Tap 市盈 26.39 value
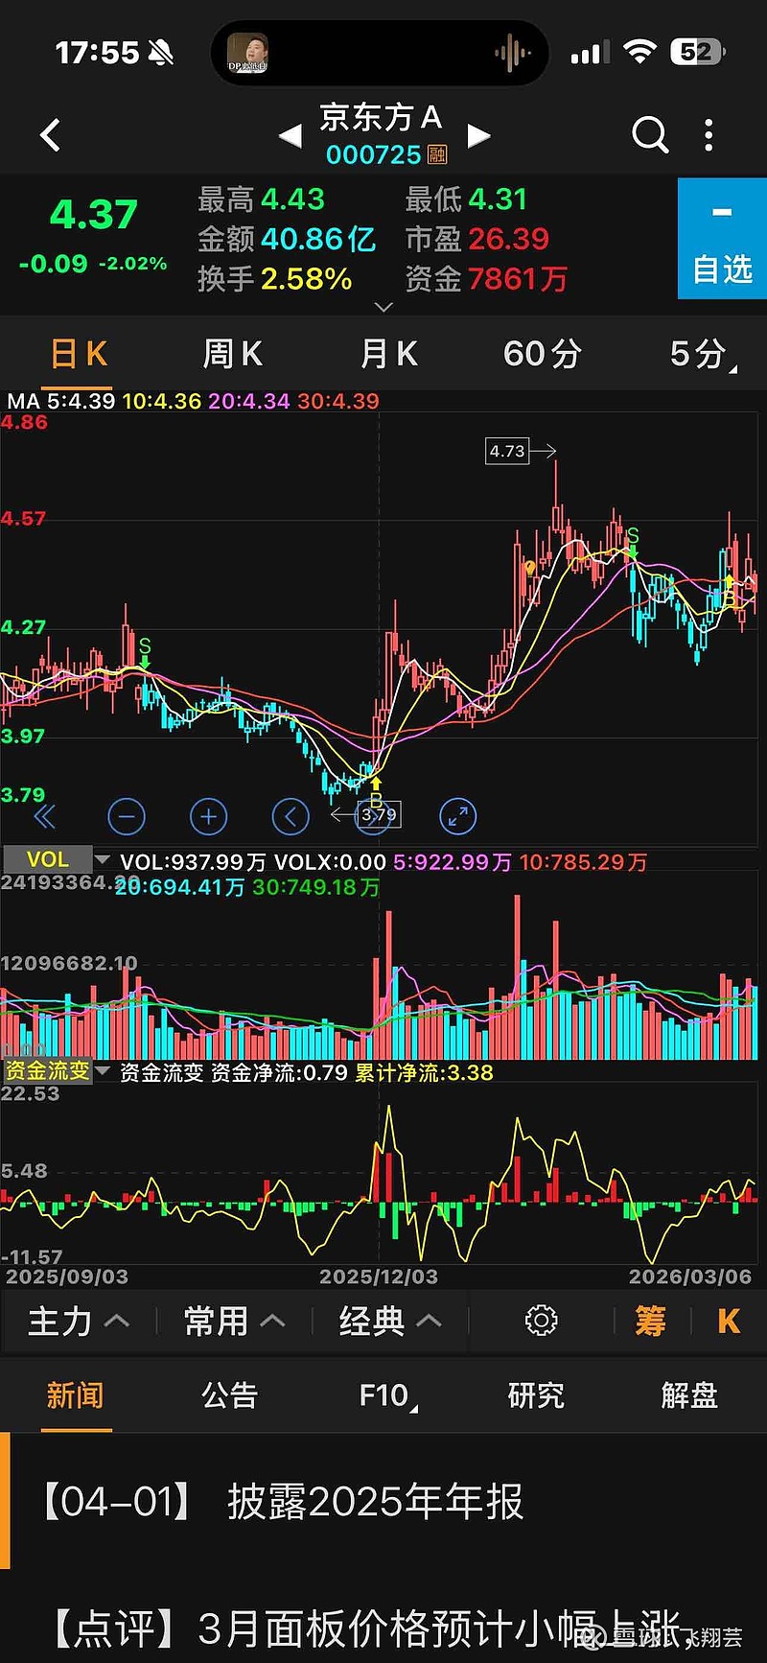Screen dimensions: 767x1663 point(508,239)
